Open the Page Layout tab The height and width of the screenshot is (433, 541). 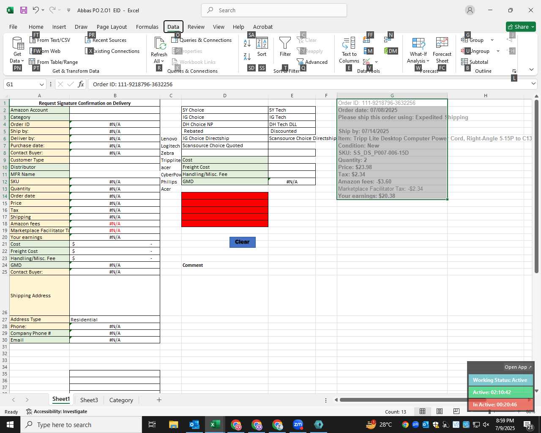point(112,27)
